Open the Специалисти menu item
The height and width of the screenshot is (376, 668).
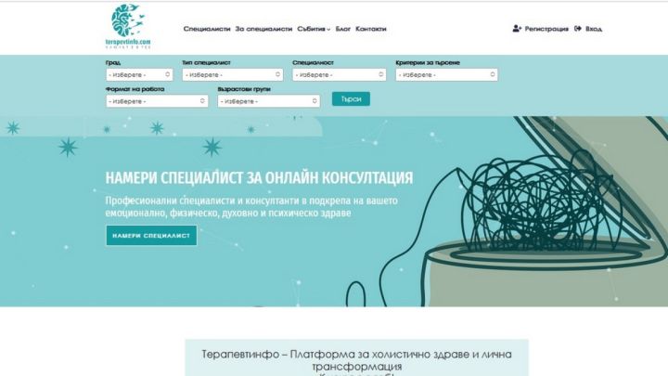tap(207, 29)
